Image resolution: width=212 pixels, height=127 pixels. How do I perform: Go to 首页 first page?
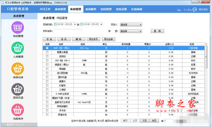click(125, 121)
